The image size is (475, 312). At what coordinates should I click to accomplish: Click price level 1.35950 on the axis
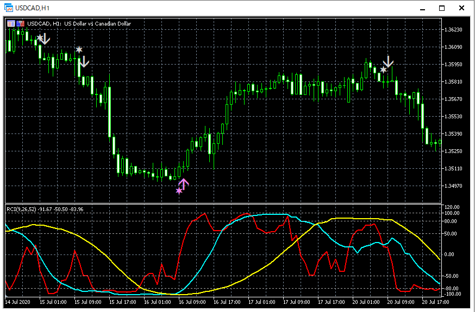click(x=453, y=65)
